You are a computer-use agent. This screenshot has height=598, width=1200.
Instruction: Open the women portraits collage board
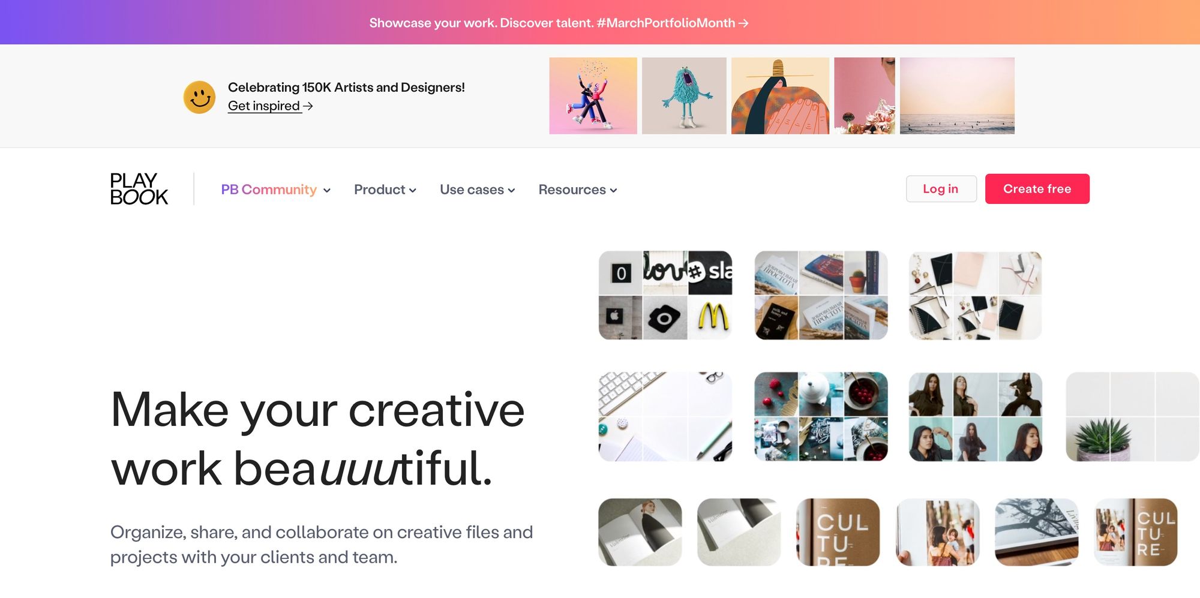coord(976,416)
